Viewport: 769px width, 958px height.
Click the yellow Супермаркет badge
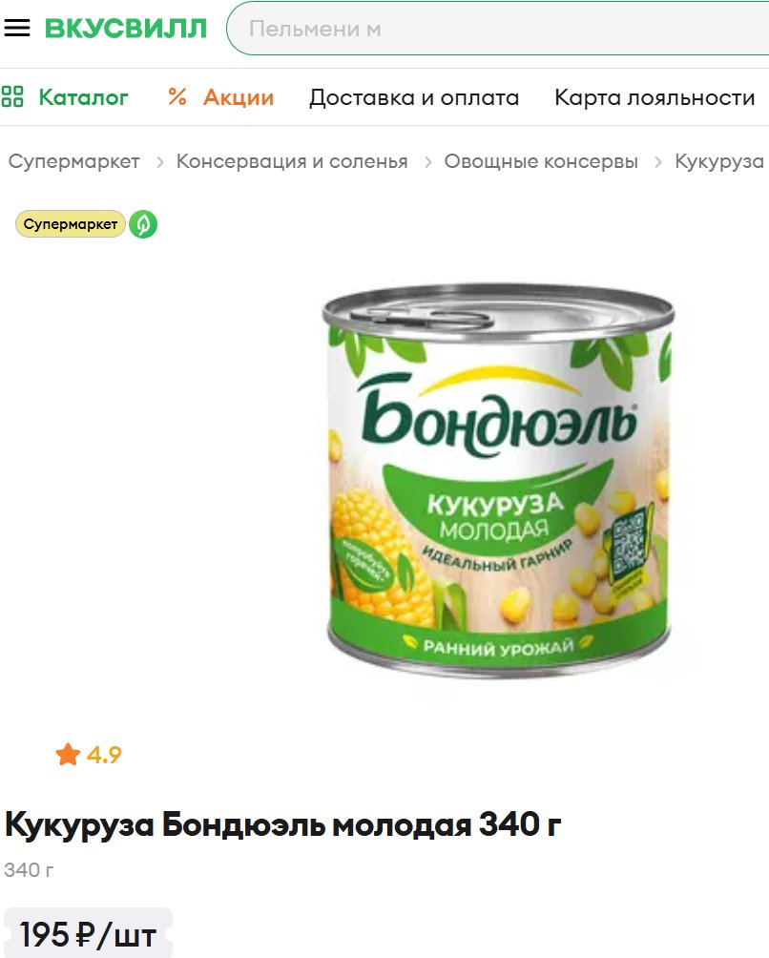click(71, 224)
